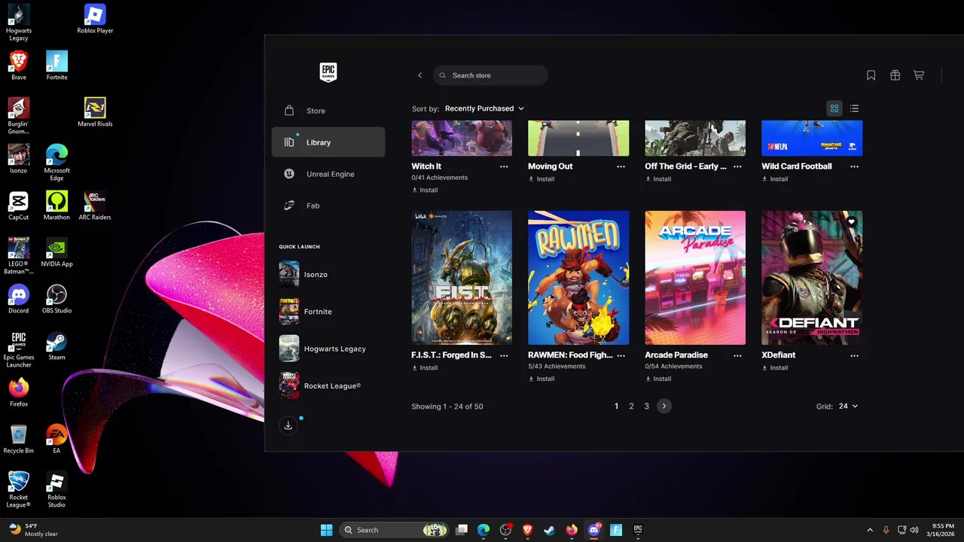Expand the Recently Purchased sort dropdown
This screenshot has height=542, width=964.
coord(484,108)
